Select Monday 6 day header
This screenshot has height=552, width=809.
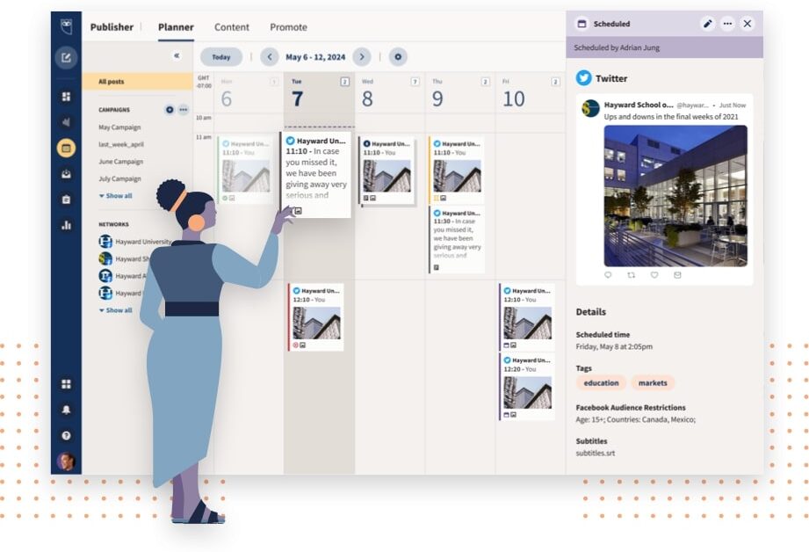(x=249, y=93)
